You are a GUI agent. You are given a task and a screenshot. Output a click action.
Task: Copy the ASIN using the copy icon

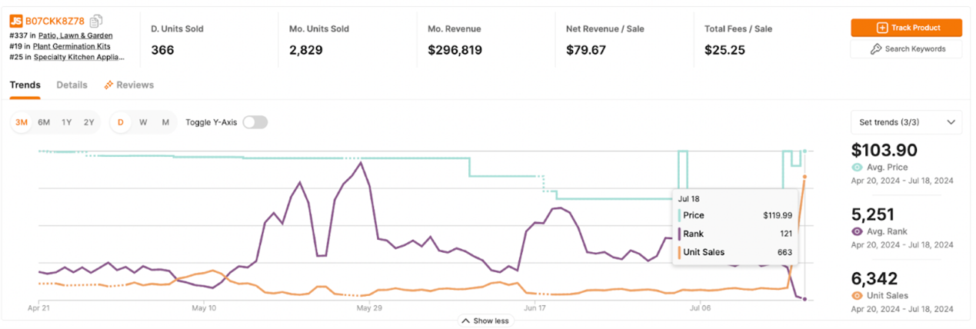(96, 21)
